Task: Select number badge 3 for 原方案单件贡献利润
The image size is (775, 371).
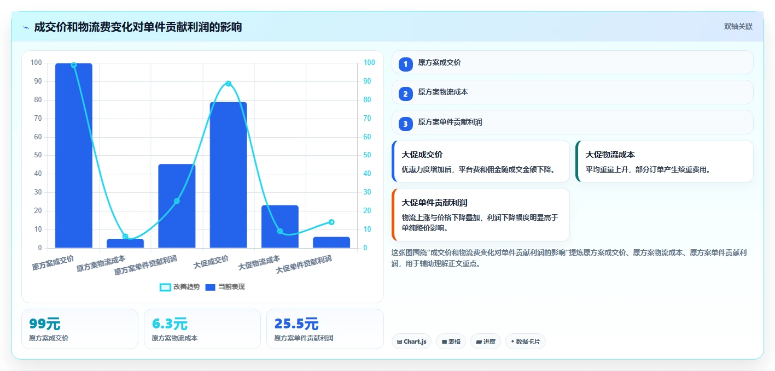Action: click(405, 124)
